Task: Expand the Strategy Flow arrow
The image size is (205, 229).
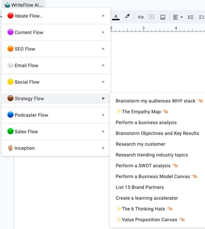Action: [x=103, y=98]
